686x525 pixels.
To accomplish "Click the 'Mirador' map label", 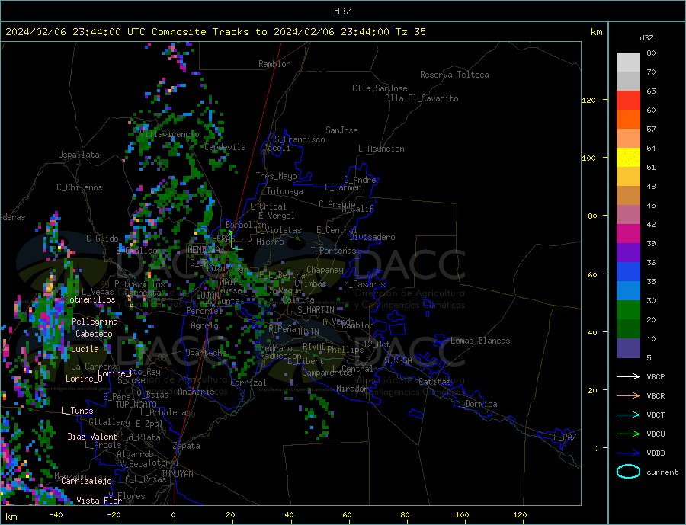I will (352, 389).
